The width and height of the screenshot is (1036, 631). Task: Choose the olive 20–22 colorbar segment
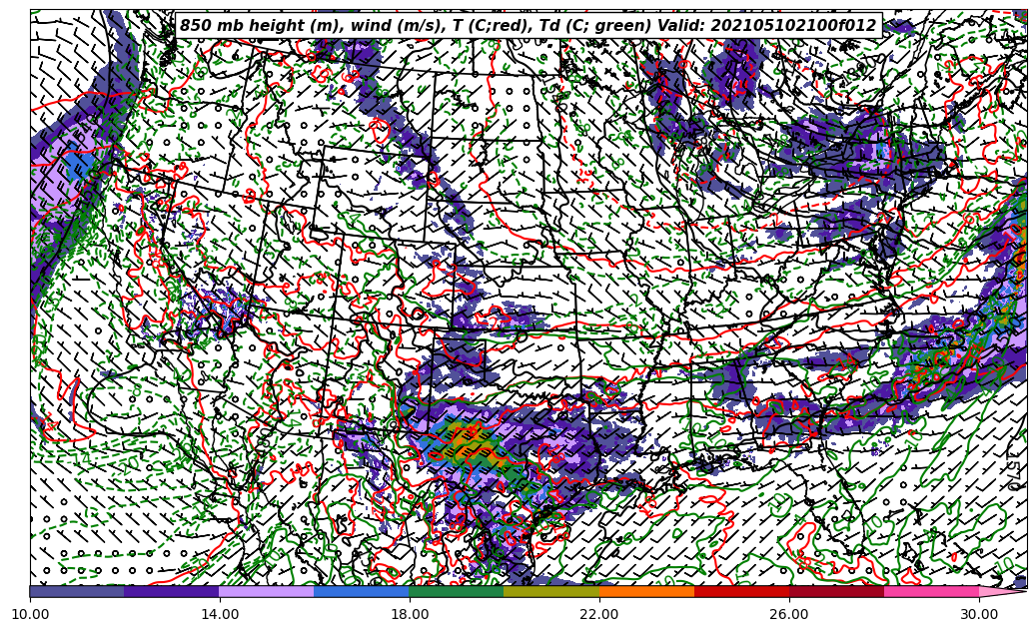click(x=551, y=591)
